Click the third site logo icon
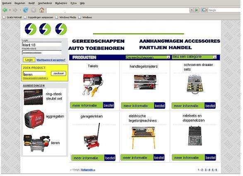This screenshot has height=176, width=243. coord(61,29)
